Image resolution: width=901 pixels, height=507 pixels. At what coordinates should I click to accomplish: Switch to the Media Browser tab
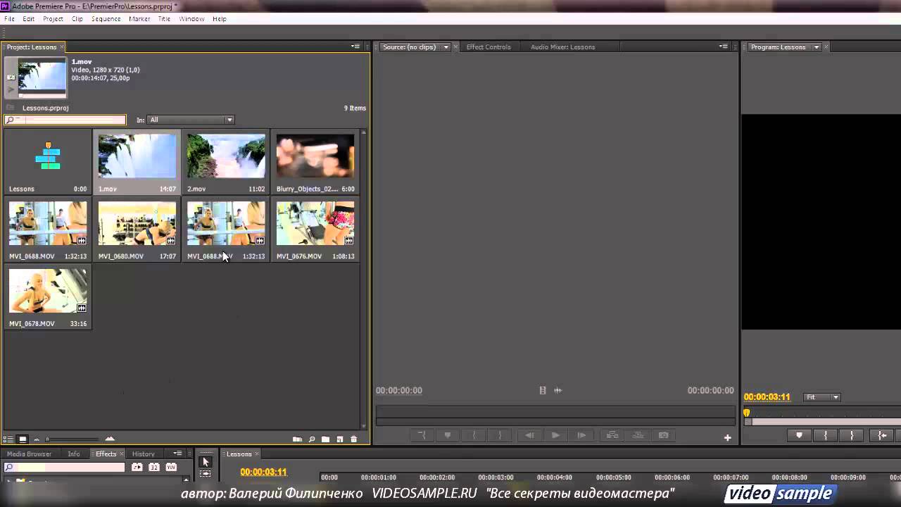(29, 454)
